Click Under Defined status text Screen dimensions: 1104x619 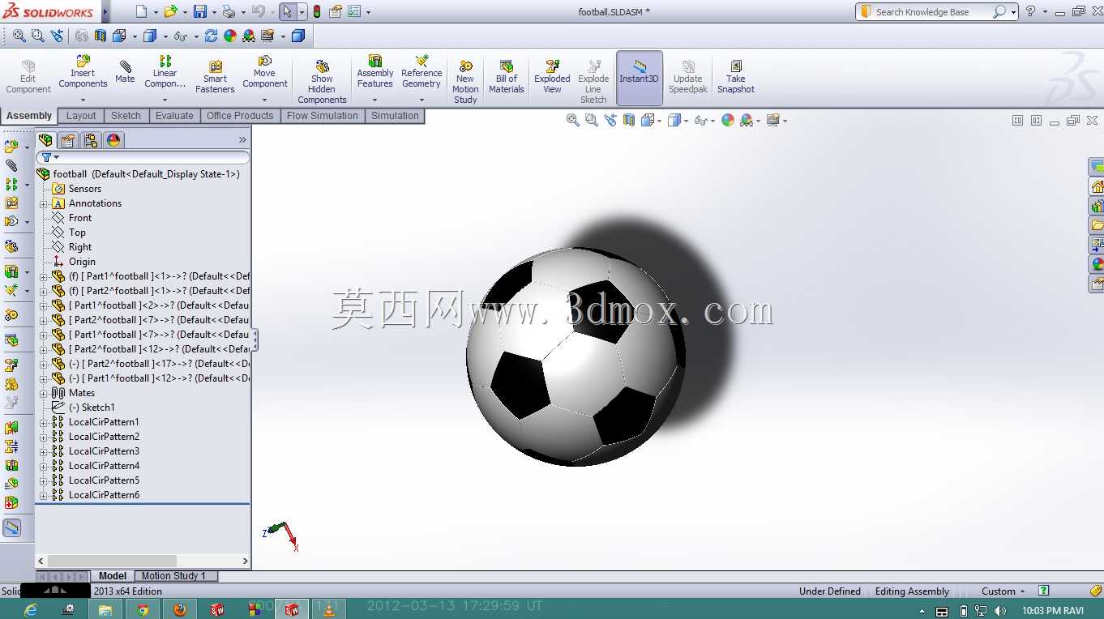830,591
